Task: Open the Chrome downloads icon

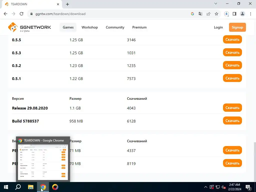Action: 226,14
